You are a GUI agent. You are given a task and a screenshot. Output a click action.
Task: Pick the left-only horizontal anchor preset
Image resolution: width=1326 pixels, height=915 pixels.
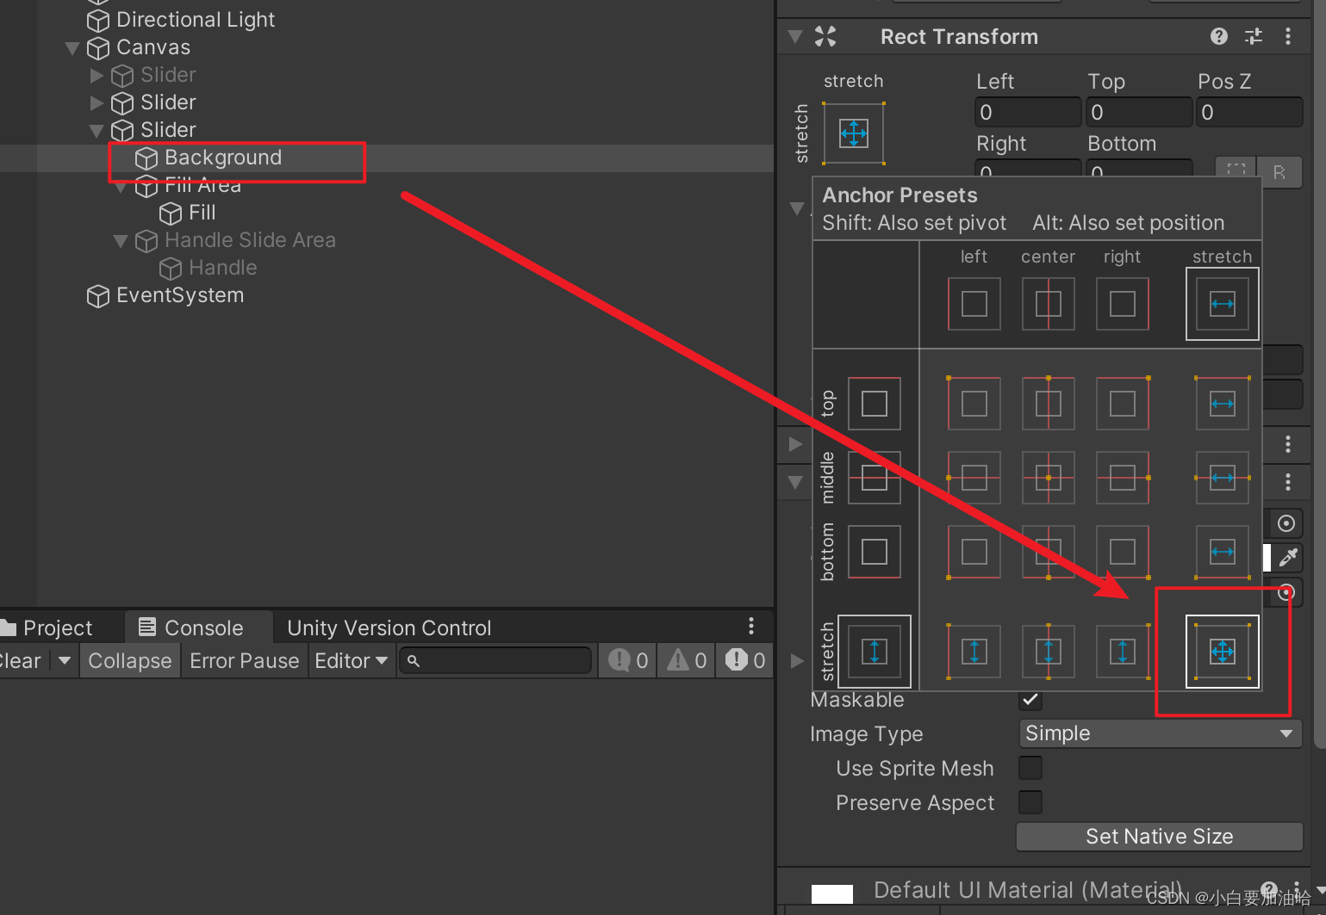974,304
